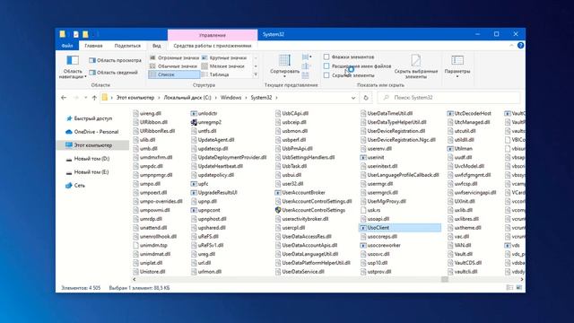Click Hide selected items (Скрыть выбранные элементы)
This screenshot has width=574, height=323.
tap(416, 66)
